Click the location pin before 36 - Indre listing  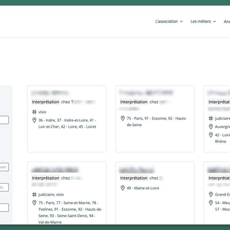(34, 120)
